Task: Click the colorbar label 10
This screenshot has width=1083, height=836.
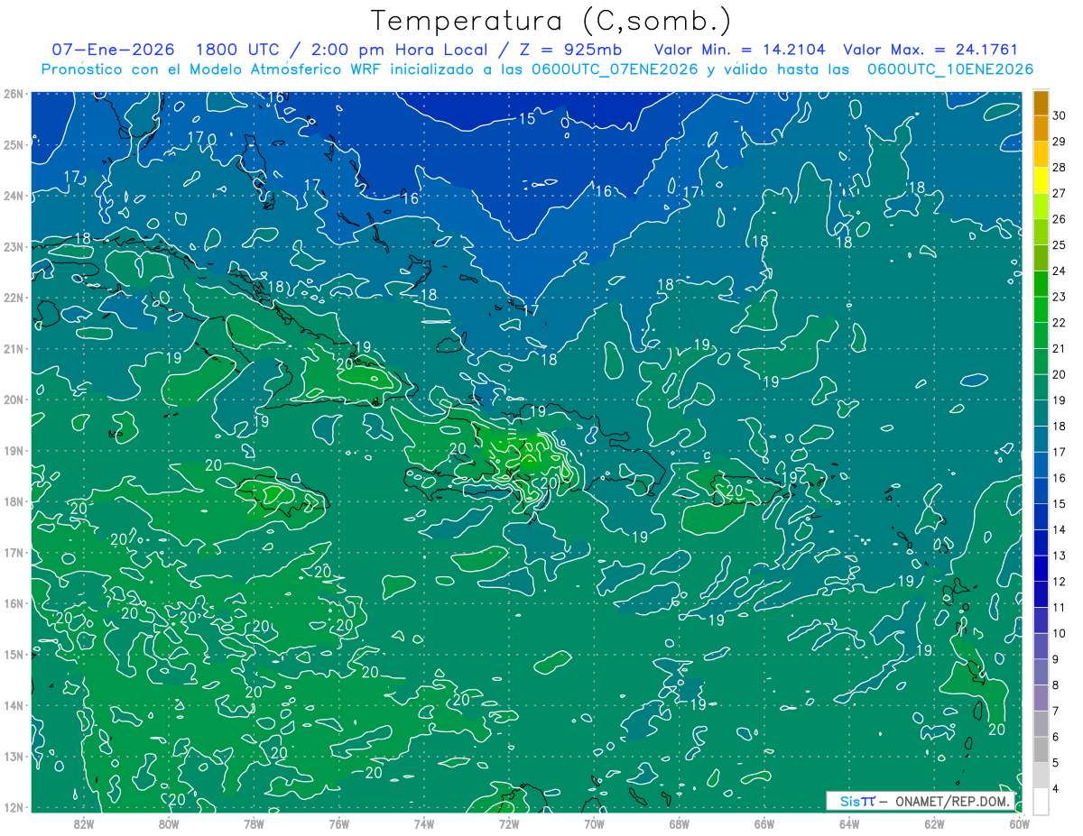Action: tap(1060, 633)
